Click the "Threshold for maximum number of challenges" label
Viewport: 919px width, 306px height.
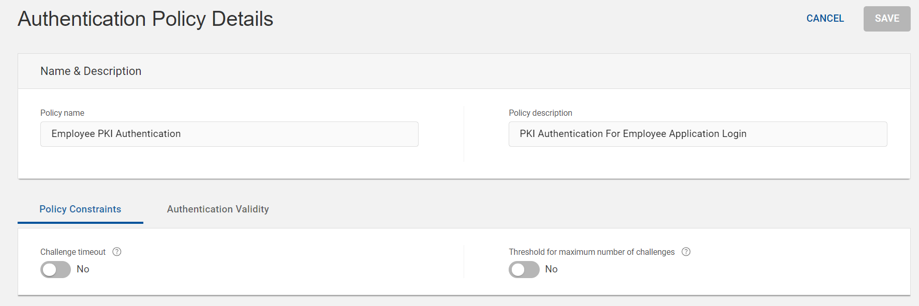(591, 252)
